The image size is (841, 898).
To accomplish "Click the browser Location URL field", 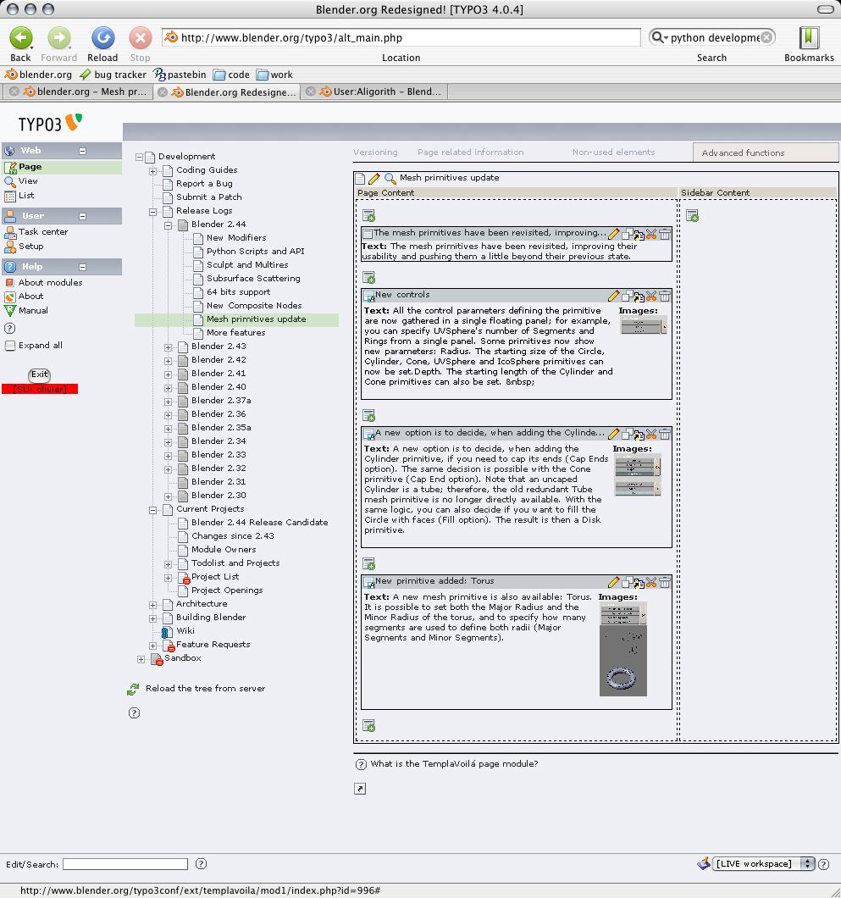I will [401, 38].
